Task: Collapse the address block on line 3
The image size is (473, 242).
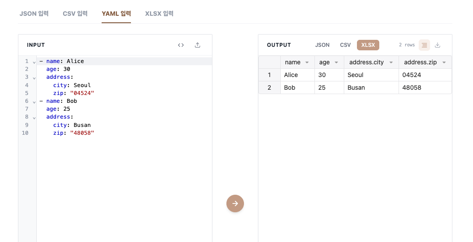Action: [x=34, y=78]
